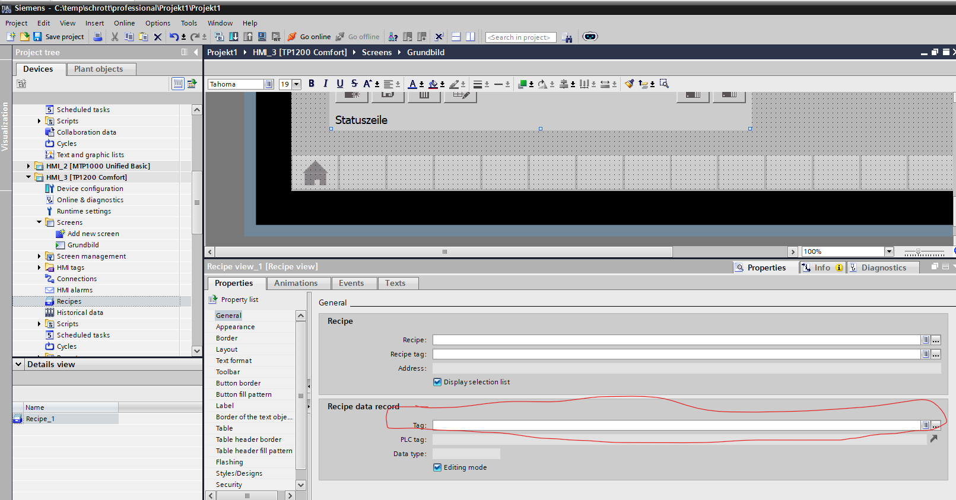Collapse the Details view section

tap(18, 364)
